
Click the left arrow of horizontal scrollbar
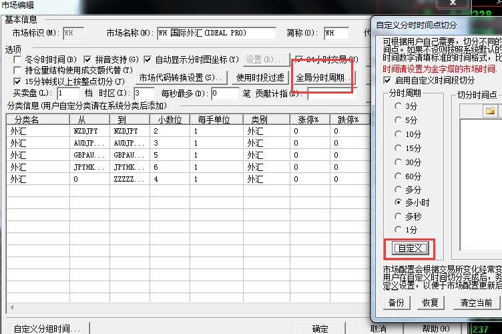[12, 308]
